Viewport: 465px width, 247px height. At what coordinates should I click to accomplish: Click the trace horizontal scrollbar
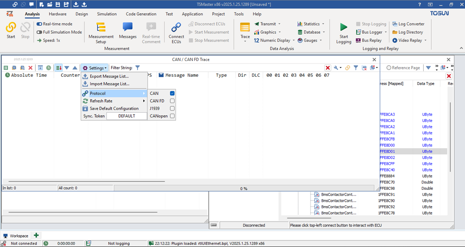(87, 181)
